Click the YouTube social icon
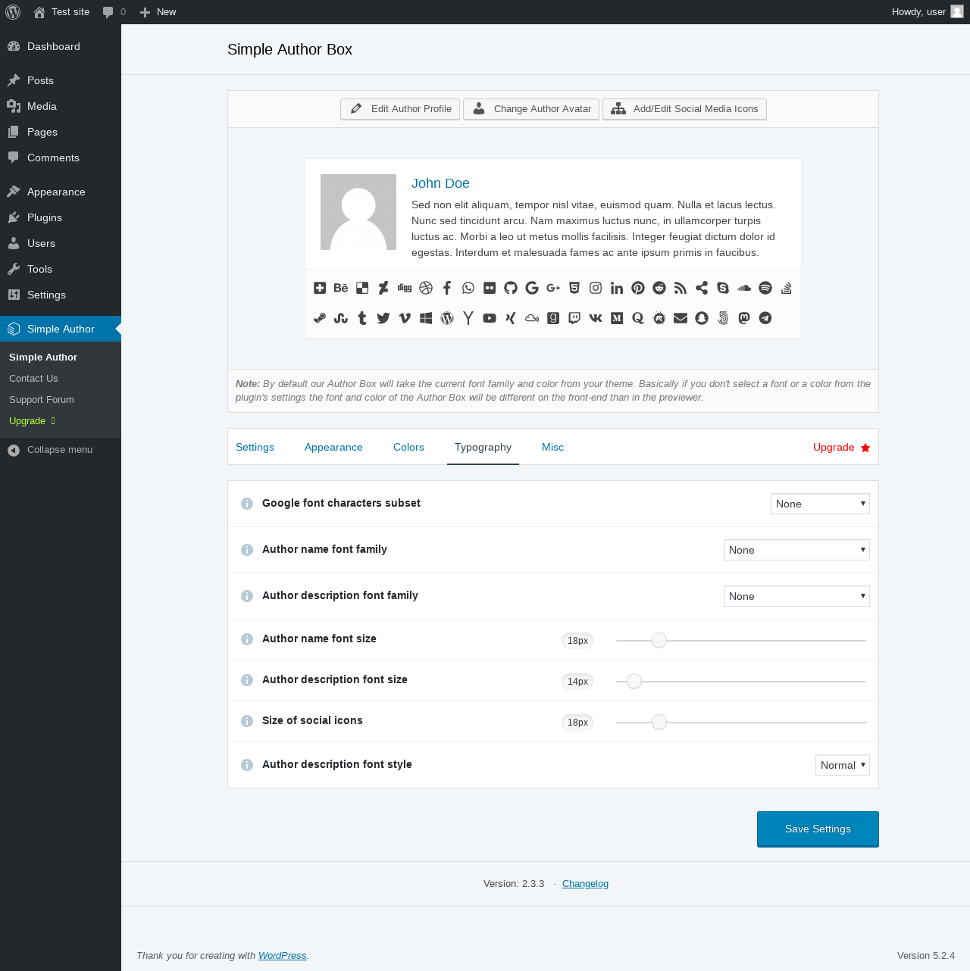 tap(490, 318)
